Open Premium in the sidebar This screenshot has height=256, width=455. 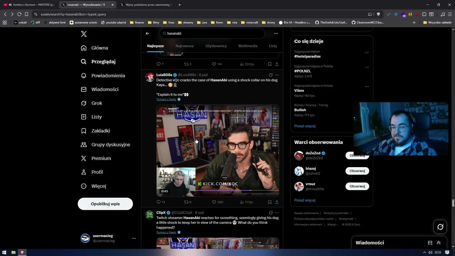coord(96,158)
